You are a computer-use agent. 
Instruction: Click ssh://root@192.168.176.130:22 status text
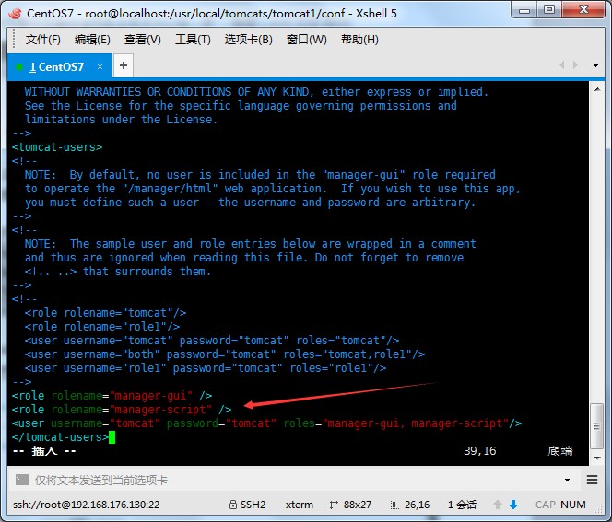pyautogui.click(x=87, y=505)
